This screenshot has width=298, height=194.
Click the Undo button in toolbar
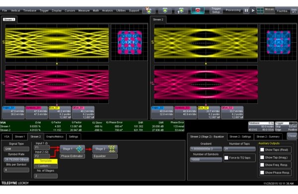(x=294, y=10)
